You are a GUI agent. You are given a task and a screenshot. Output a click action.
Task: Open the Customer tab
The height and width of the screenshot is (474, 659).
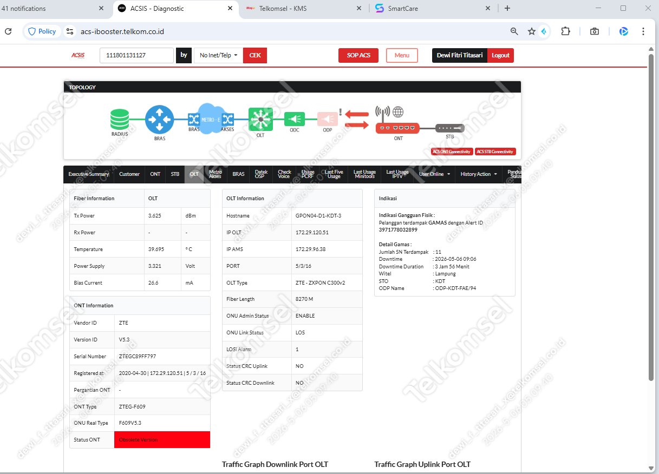[129, 174]
